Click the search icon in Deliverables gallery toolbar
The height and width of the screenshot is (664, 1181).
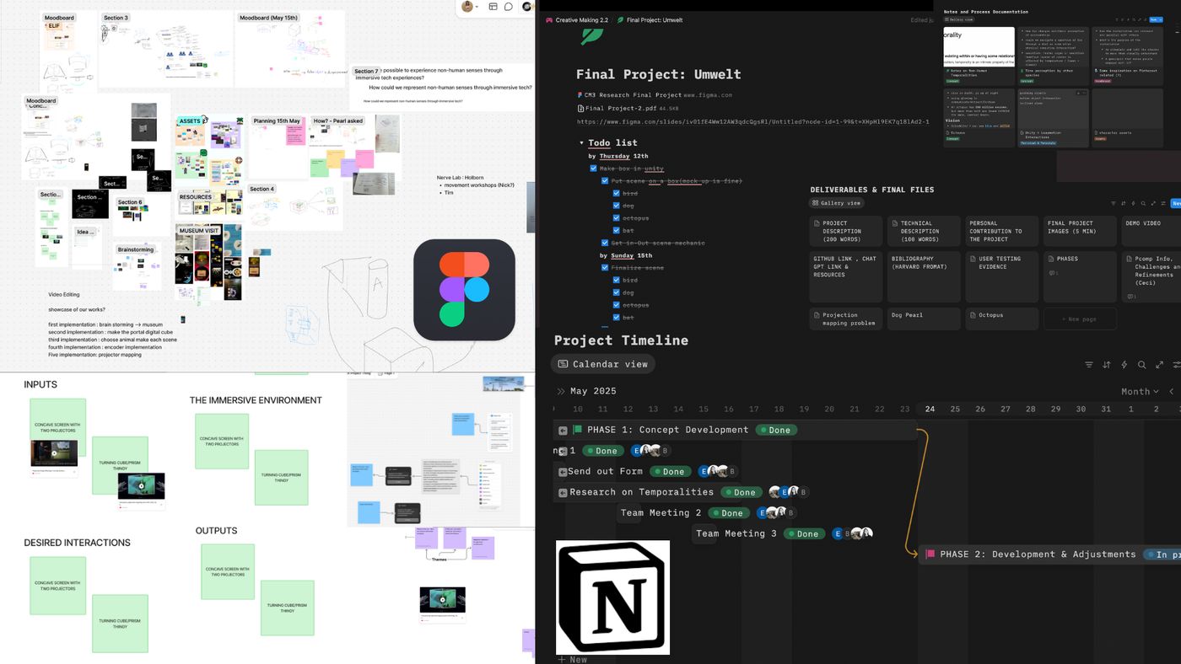pyautogui.click(x=1143, y=203)
